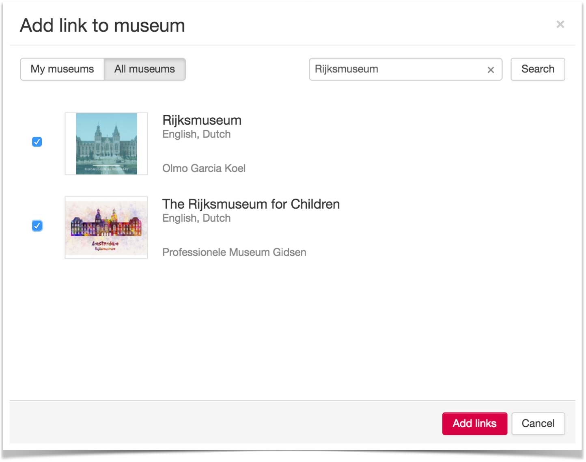
Task: Confirm with the Add links button
Action: [x=474, y=423]
